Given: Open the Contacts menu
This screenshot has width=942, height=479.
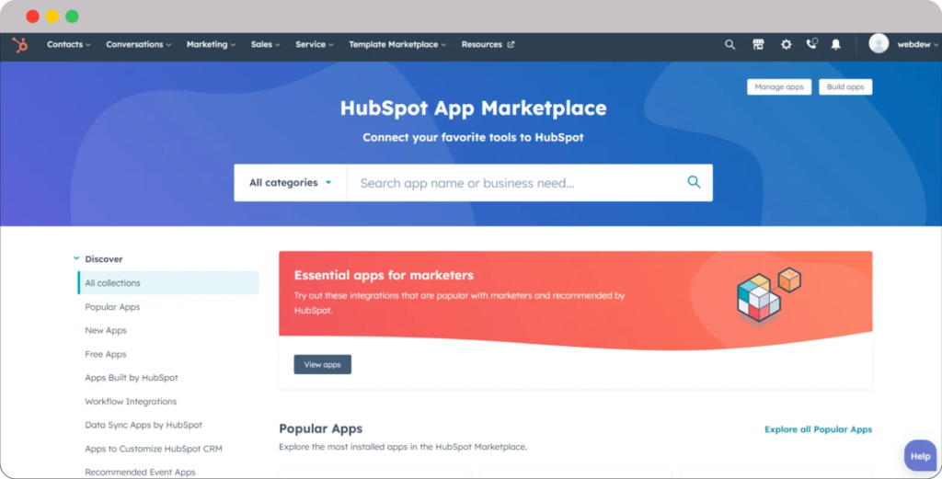Looking at the screenshot, I should [x=68, y=44].
